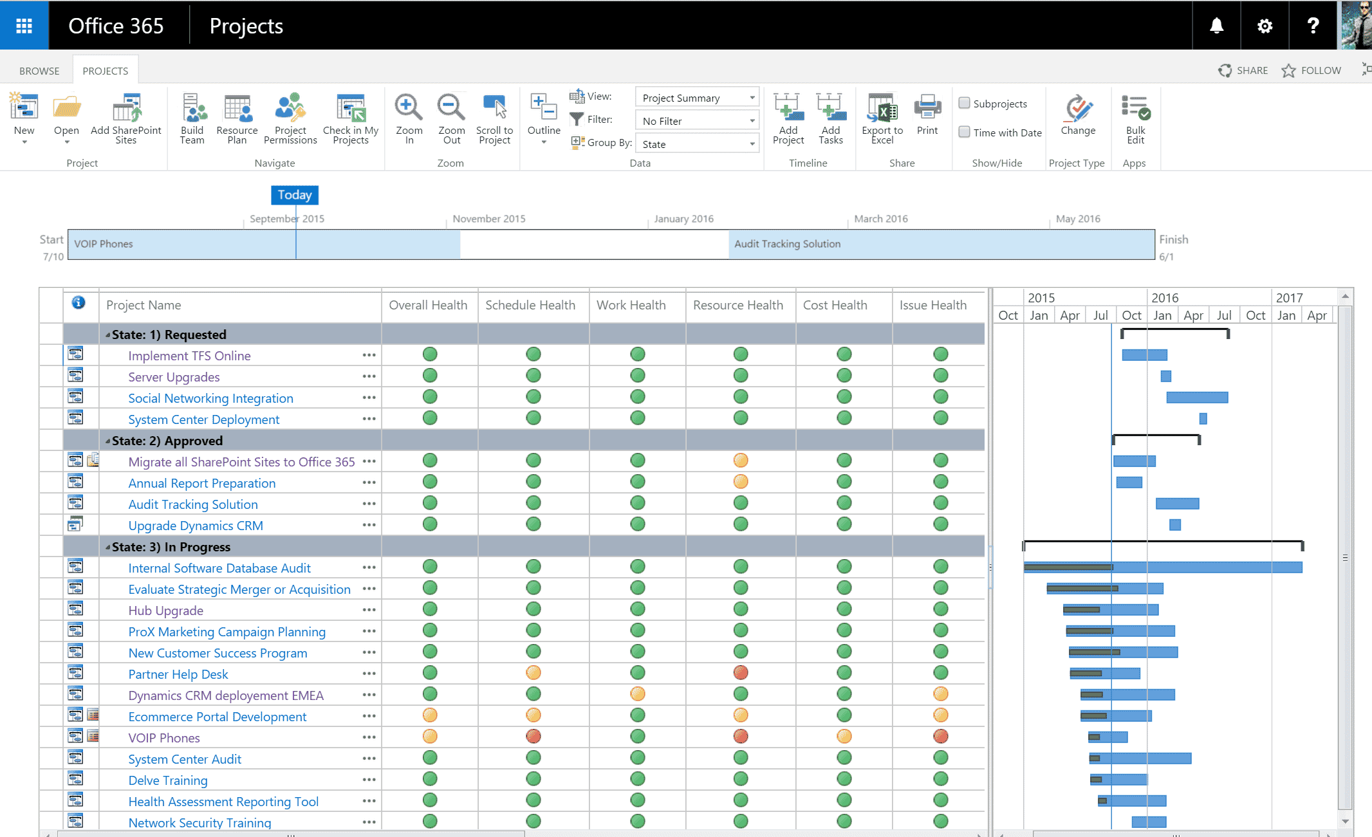Switch to the BROWSE ribbon tab
The width and height of the screenshot is (1372, 837).
[x=39, y=71]
